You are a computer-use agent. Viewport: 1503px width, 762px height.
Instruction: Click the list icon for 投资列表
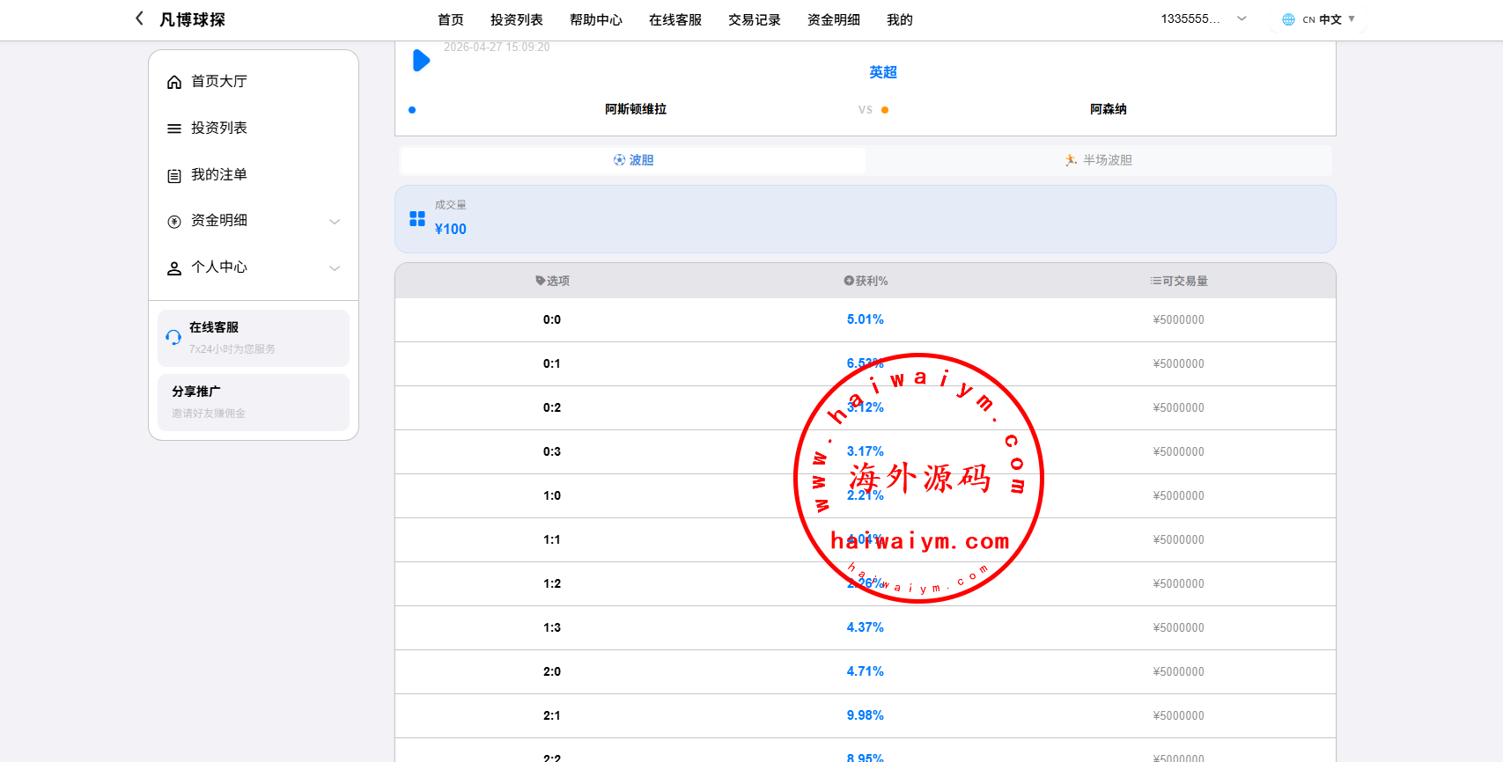click(x=174, y=128)
